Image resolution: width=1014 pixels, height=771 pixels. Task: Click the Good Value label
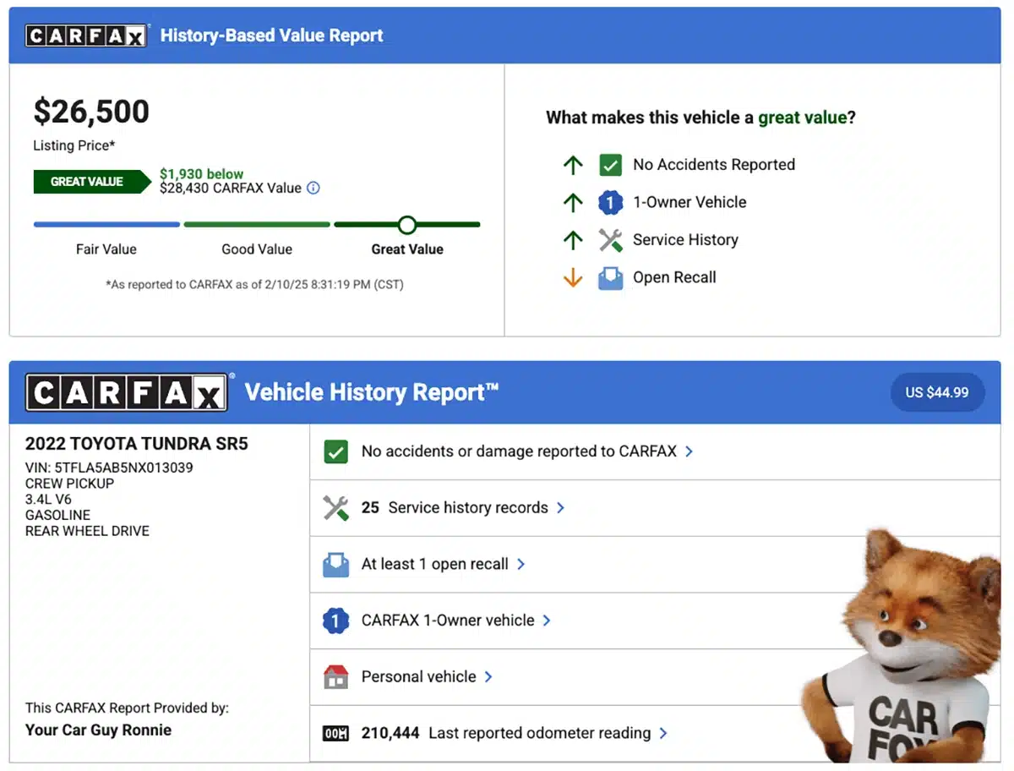coord(257,249)
